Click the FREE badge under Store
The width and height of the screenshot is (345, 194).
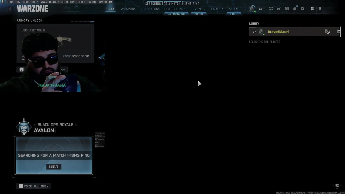(x=234, y=14)
